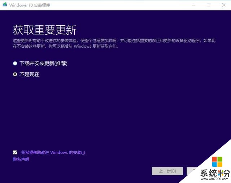Click the 获取重要更新 heading text
This screenshot has height=183, width=231.
tap(45, 30)
